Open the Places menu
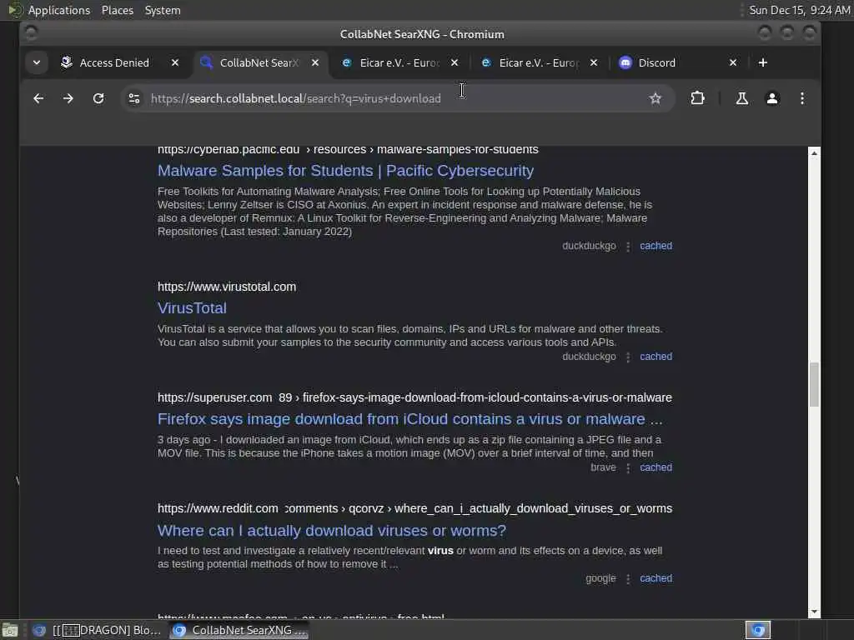Image resolution: width=854 pixels, height=640 pixels. (x=117, y=10)
